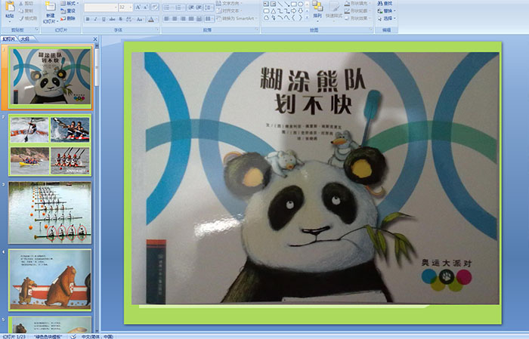Click the Replace (替换) button
This screenshot has height=339, width=529.
pos(386,11)
